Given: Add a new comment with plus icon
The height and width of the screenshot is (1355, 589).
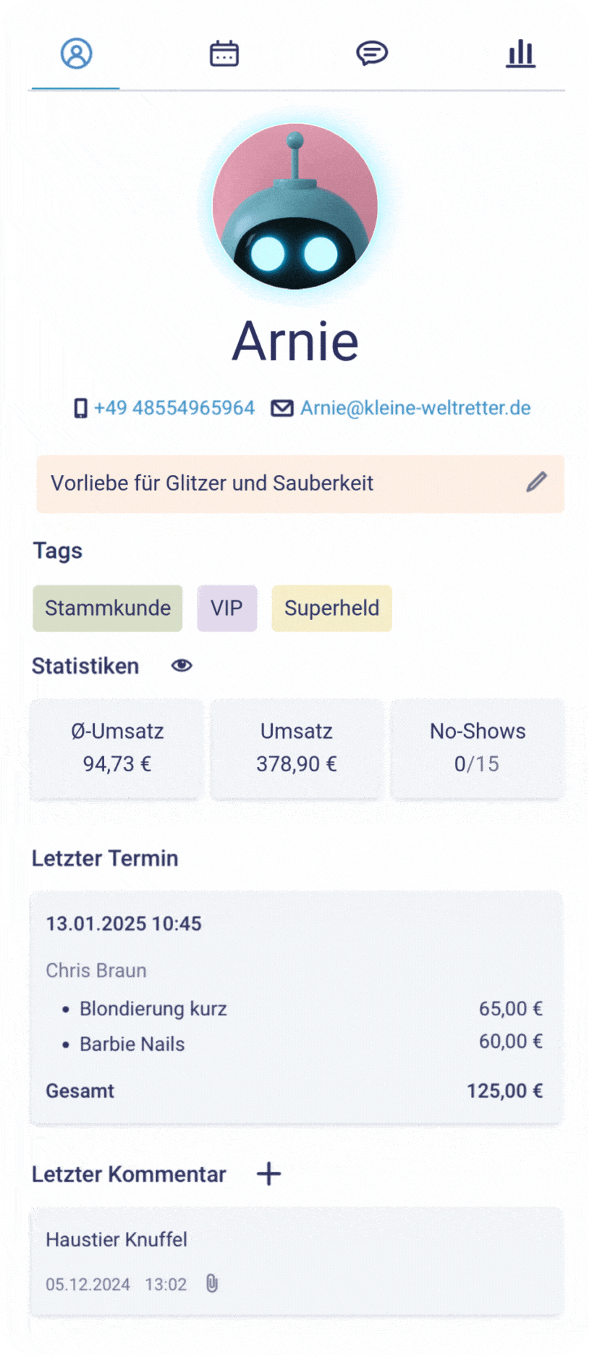Looking at the screenshot, I should click(x=268, y=1174).
